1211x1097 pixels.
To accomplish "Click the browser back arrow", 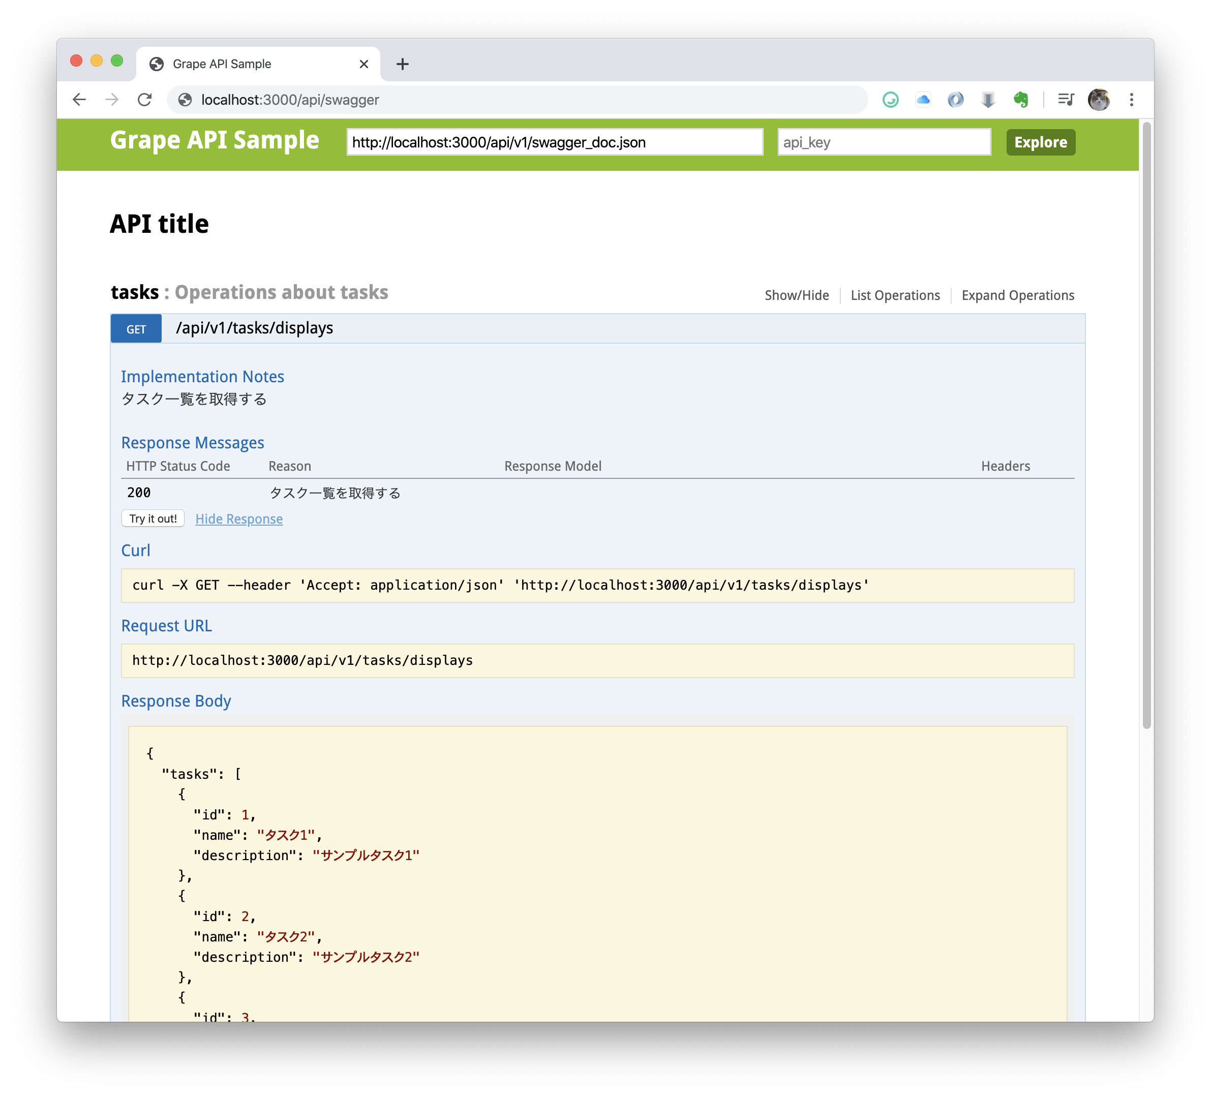I will (79, 100).
